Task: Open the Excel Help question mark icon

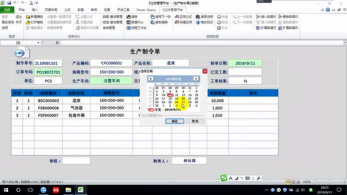Action: pos(327,10)
